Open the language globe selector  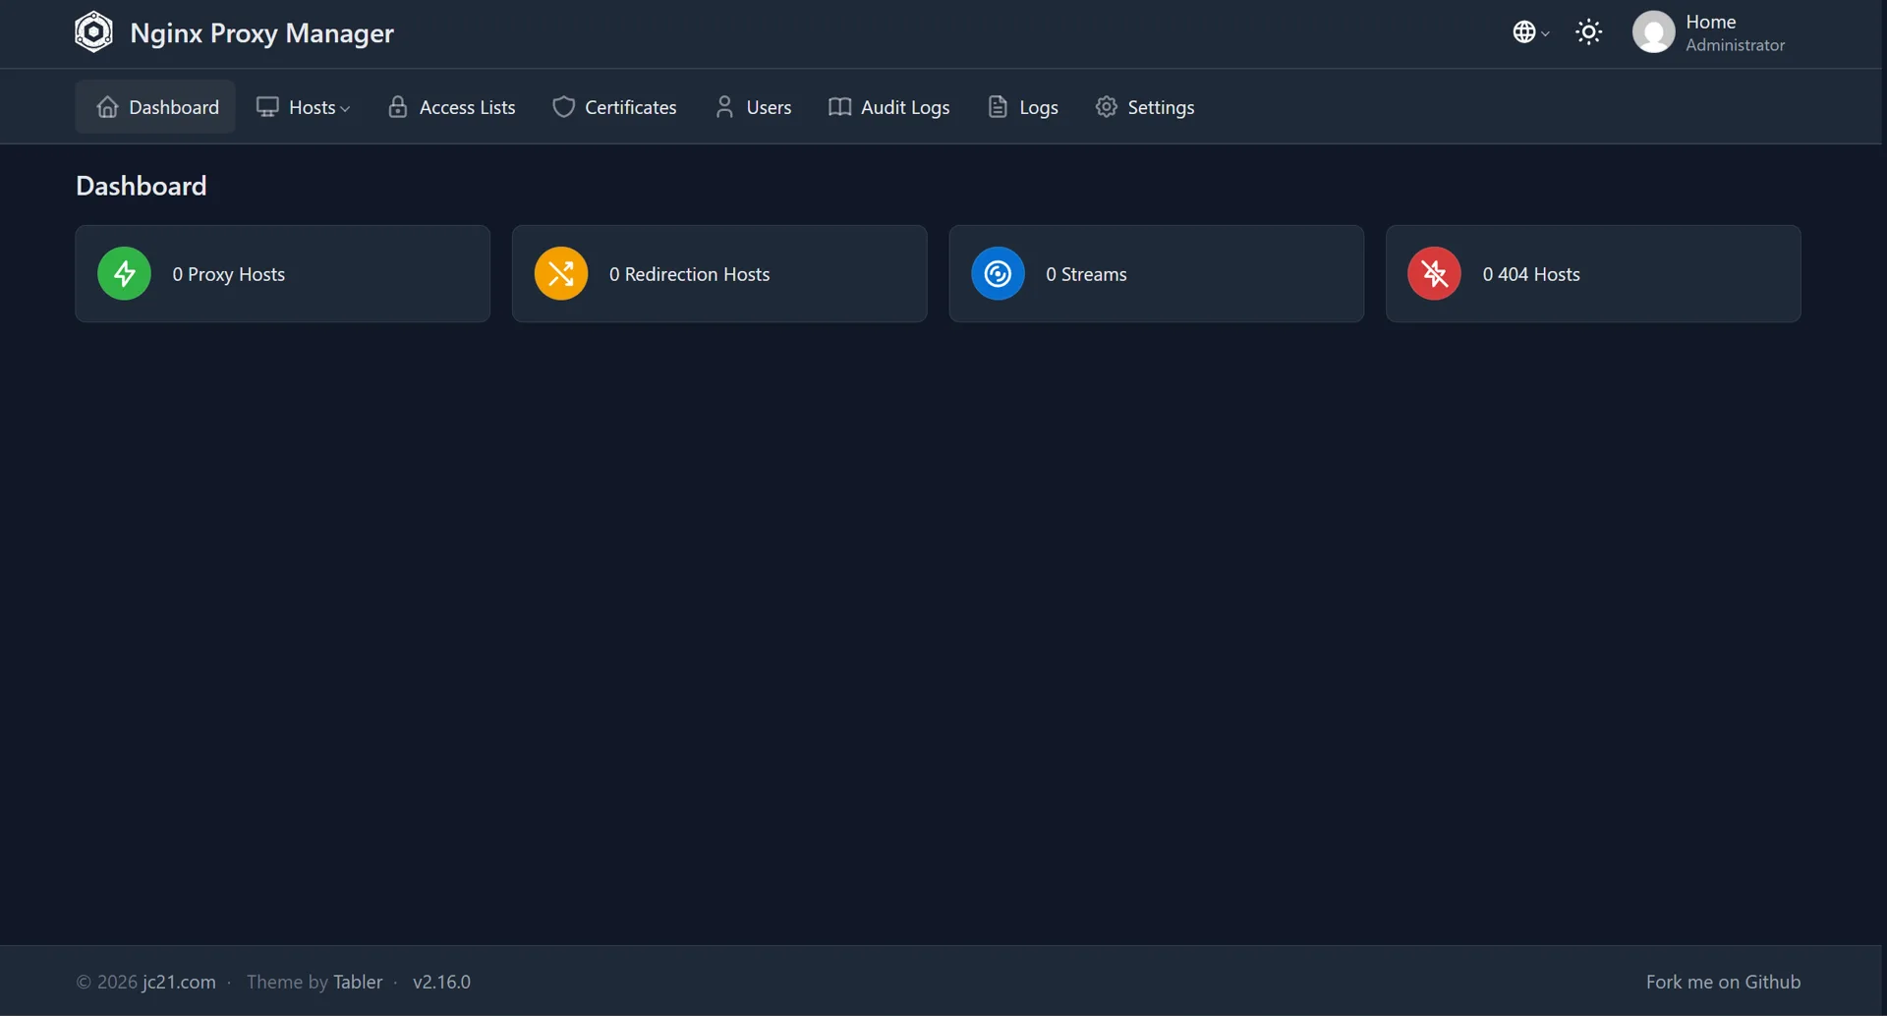pyautogui.click(x=1530, y=32)
